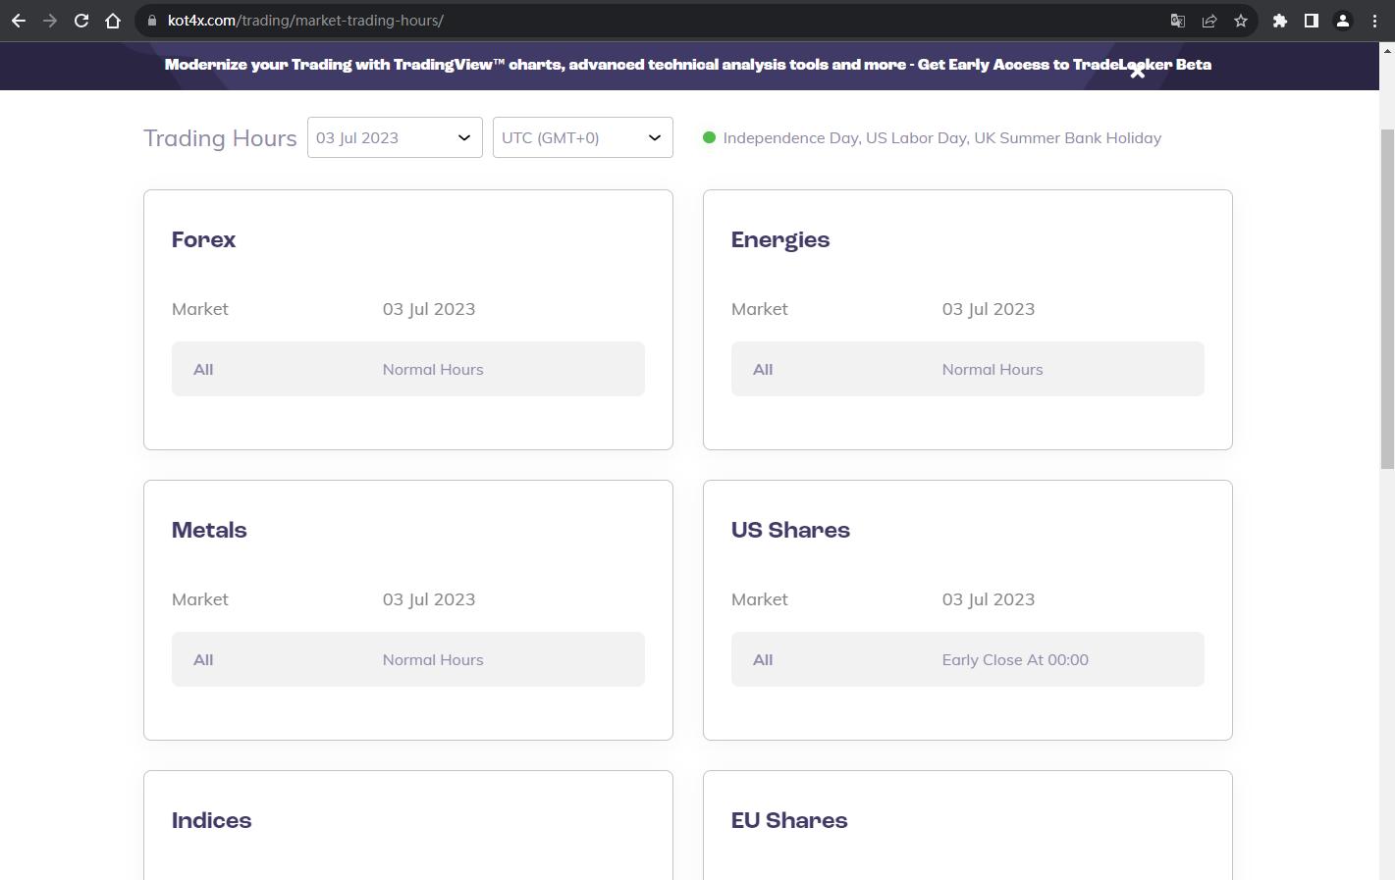
Task: Go back to the previous page
Action: pyautogui.click(x=19, y=21)
